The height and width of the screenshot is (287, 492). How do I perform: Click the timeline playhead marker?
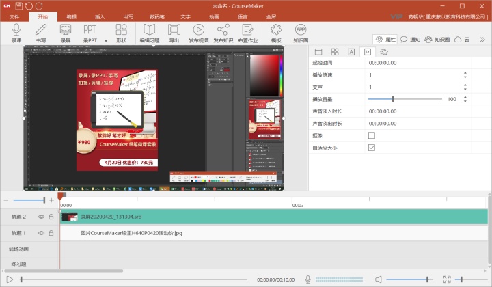pos(60,196)
